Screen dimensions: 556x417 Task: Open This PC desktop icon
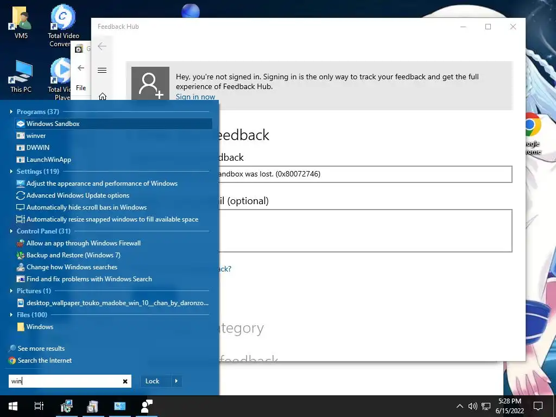[x=21, y=76]
